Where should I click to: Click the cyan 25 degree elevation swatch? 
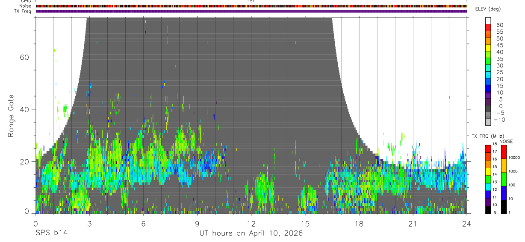488,75
